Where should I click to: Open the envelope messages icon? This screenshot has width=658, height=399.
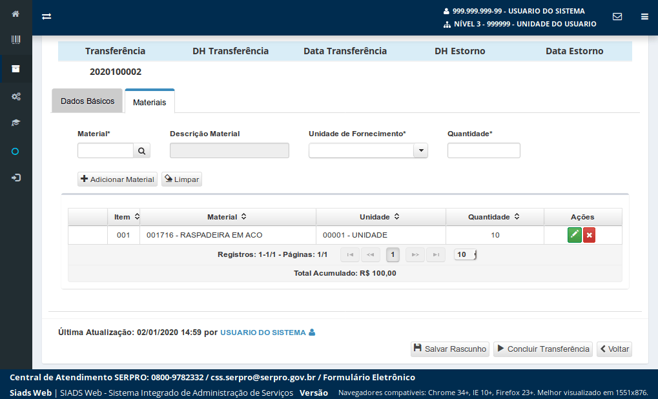[x=617, y=16]
